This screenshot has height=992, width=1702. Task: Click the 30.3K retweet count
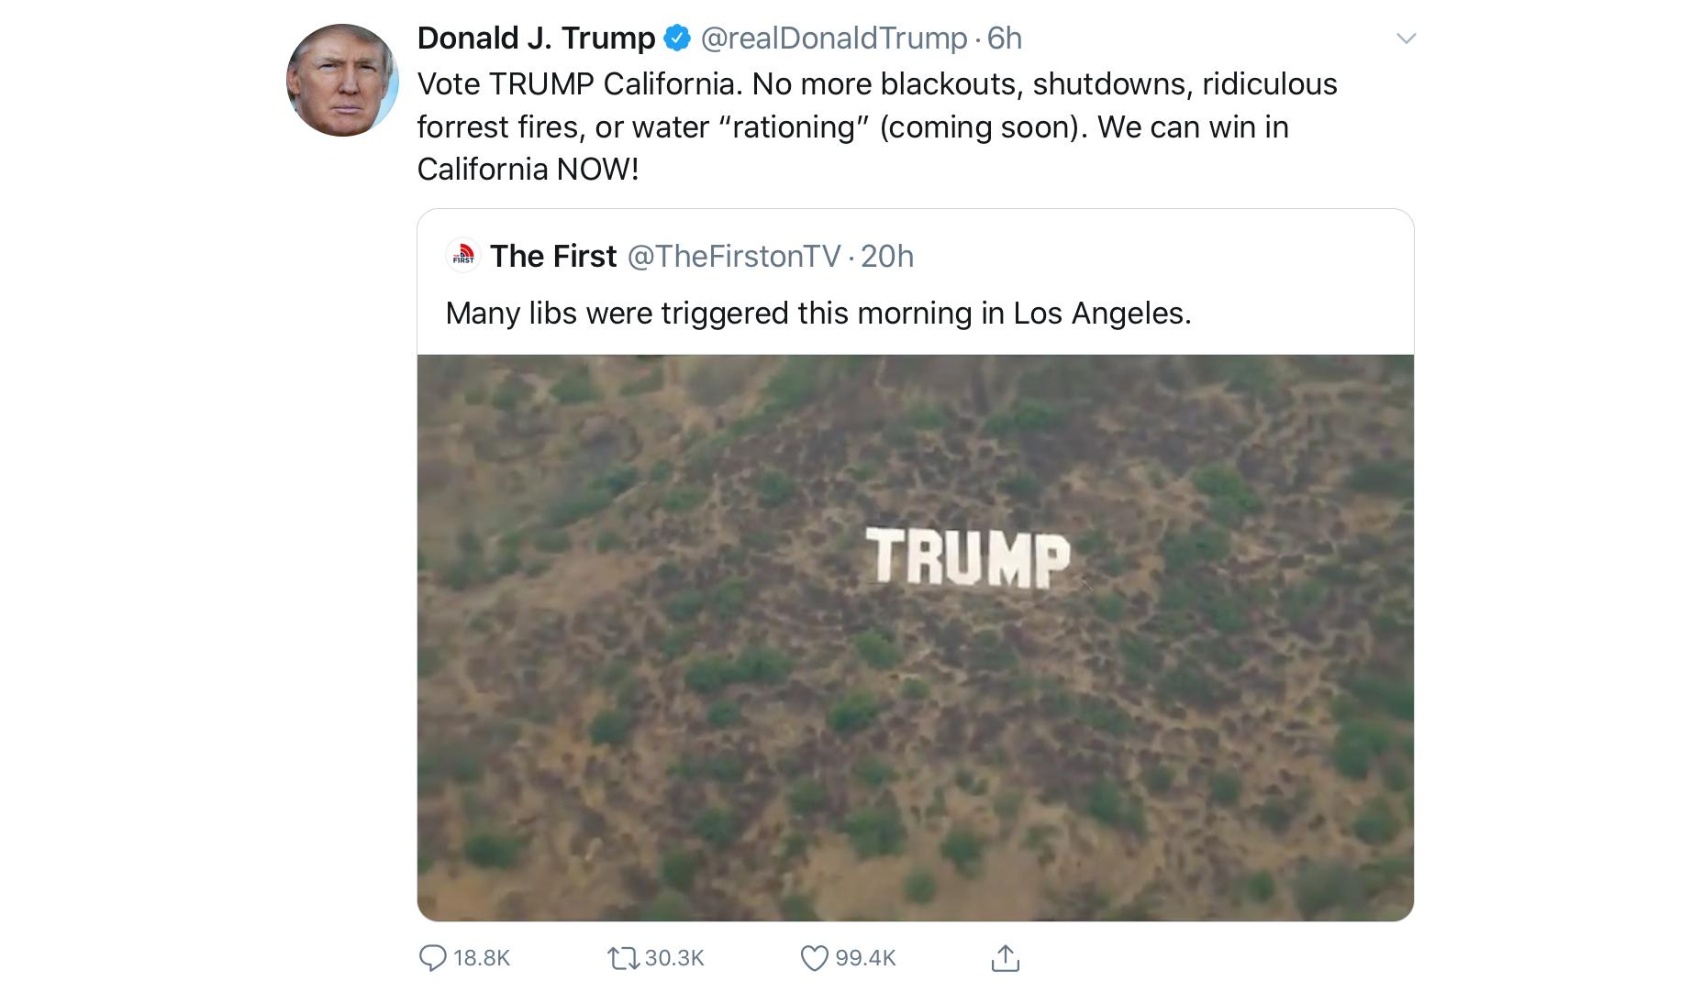click(676, 959)
